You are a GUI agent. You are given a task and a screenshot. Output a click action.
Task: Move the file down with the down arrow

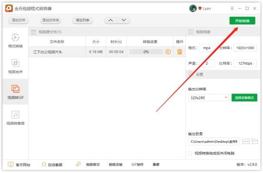(x=124, y=20)
